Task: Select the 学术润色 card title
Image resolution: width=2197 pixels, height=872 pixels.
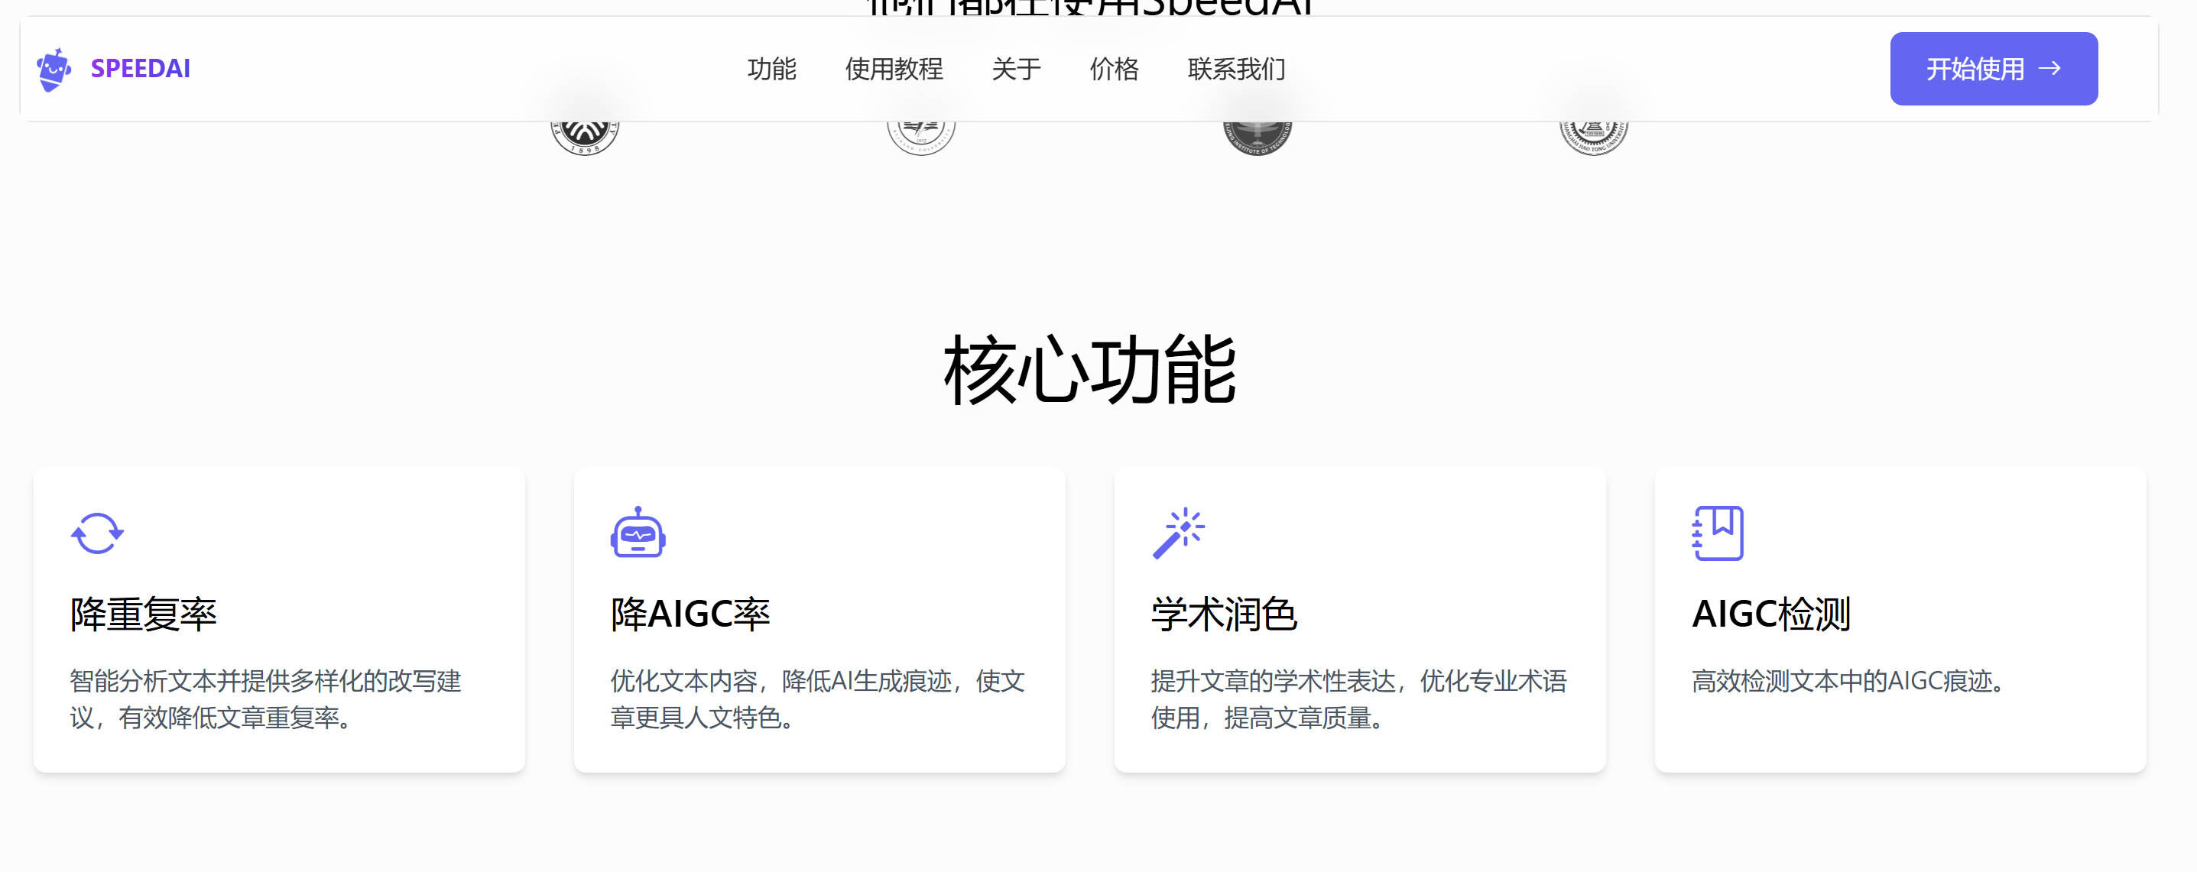Action: pos(1224,614)
